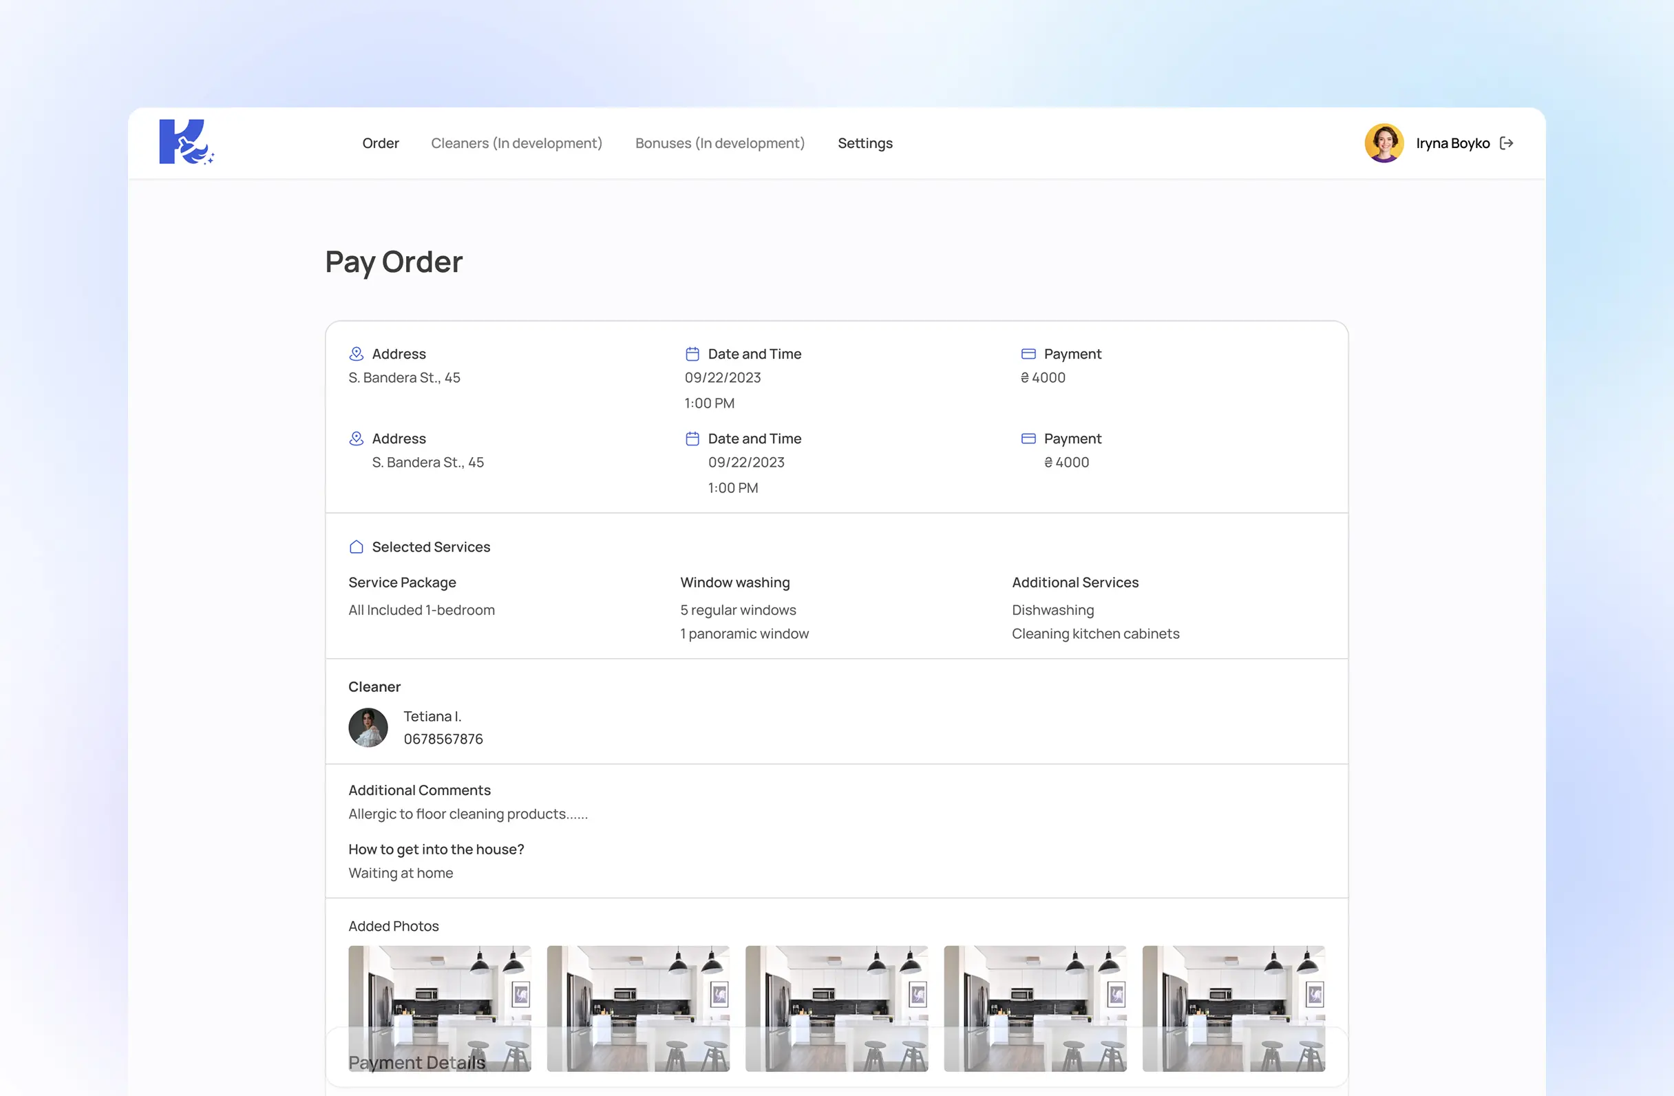Click the first Address location pin icon
The image size is (1674, 1096).
[357, 354]
